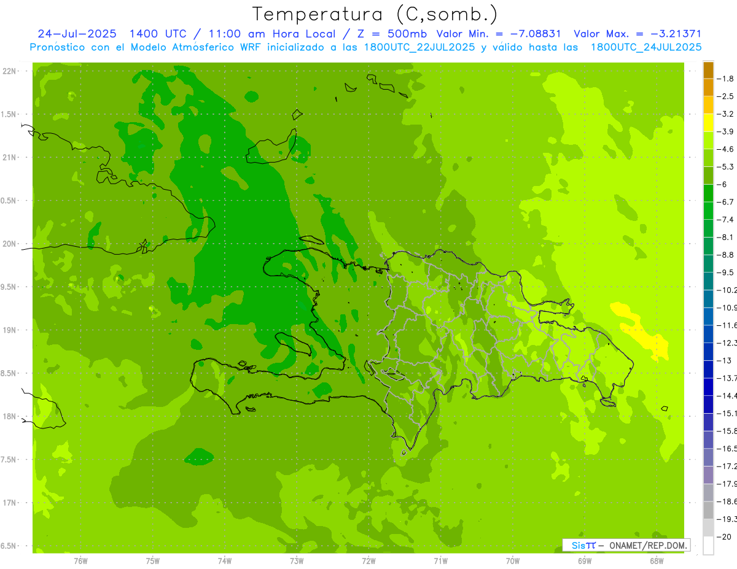This screenshot has height=569, width=737.
Task: Click the '74W' longitude label
Action: (225, 560)
